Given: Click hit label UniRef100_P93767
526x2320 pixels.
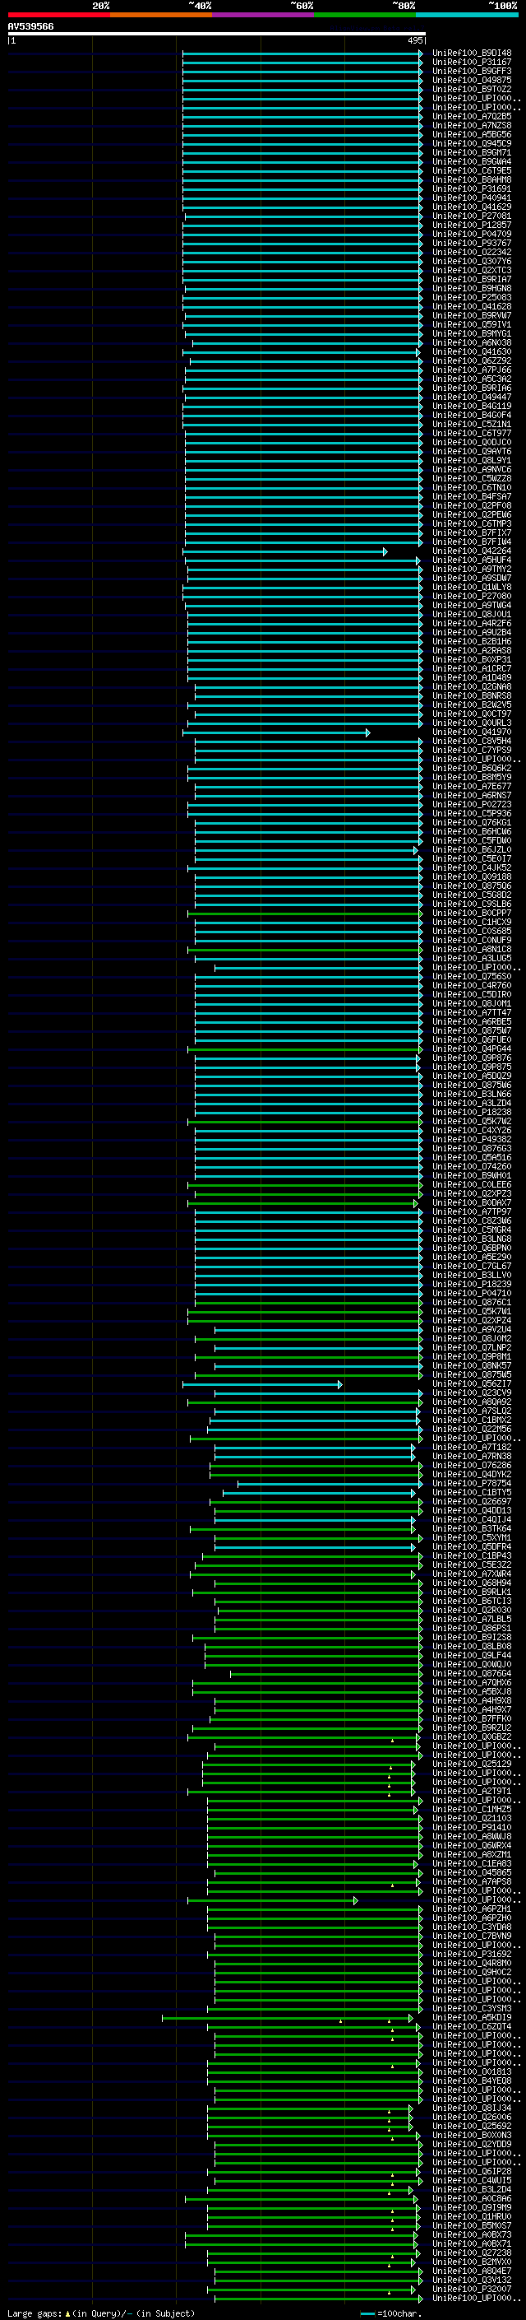Looking at the screenshot, I should point(472,243).
